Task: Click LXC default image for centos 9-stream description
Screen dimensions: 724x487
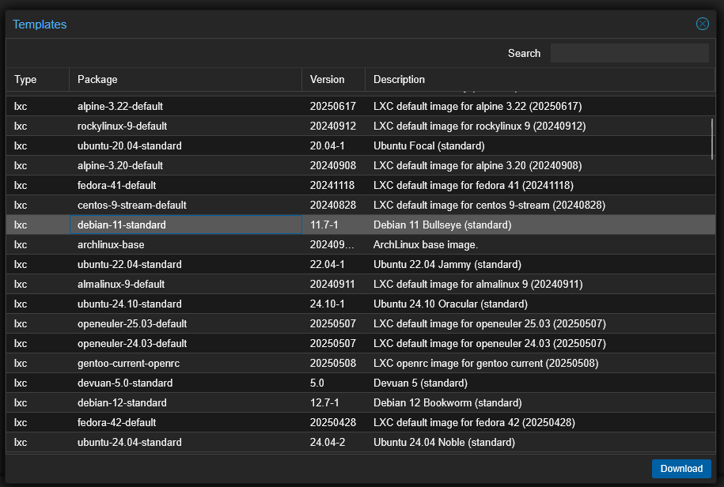Action: tap(490, 206)
